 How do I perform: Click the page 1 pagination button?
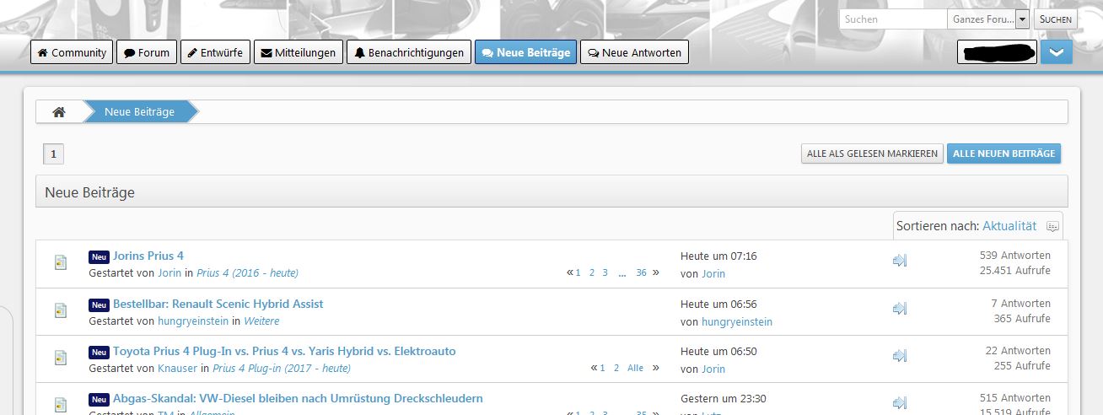(x=53, y=154)
